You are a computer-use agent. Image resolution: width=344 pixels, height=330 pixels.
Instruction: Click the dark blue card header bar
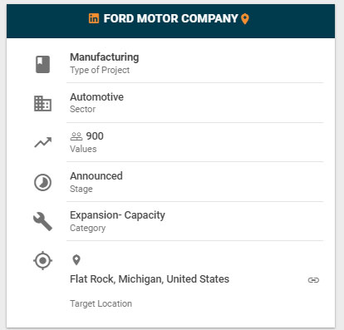pos(170,21)
